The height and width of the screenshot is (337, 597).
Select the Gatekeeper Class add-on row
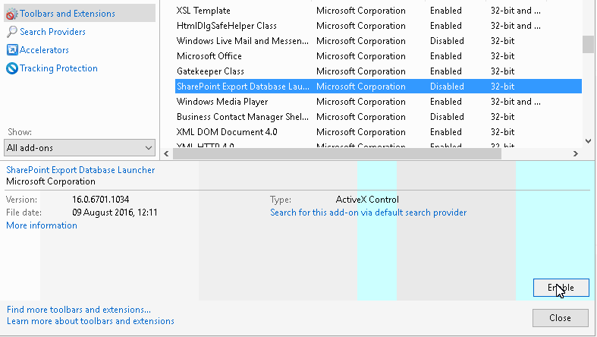[378, 71]
